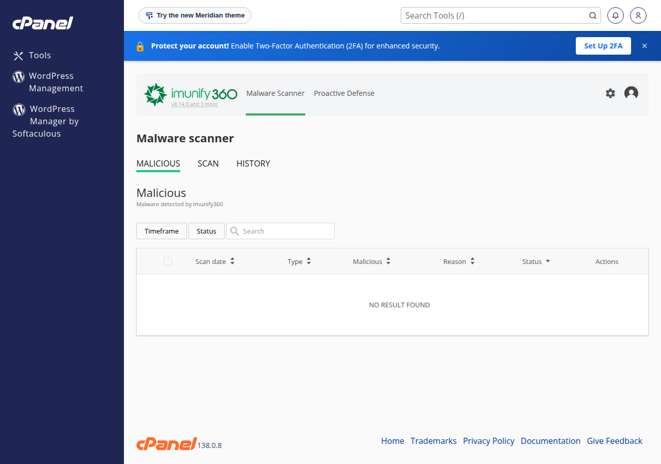
Task: Sort the table by Status column
Action: 536,261
